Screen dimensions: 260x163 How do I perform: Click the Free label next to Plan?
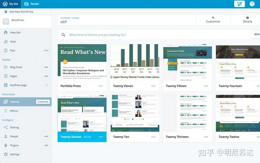click(x=47, y=51)
